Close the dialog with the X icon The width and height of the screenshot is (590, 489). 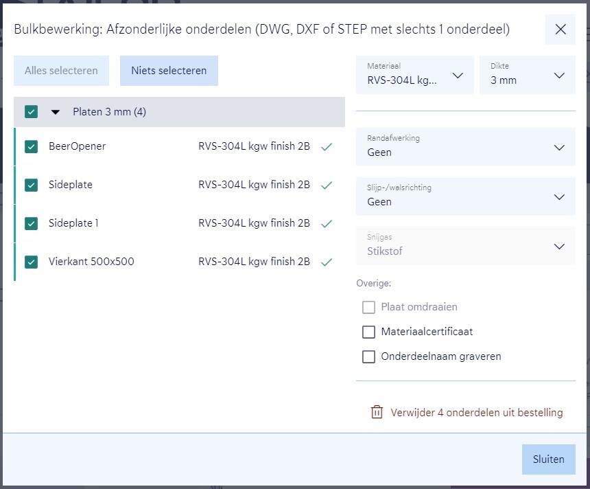pos(560,30)
